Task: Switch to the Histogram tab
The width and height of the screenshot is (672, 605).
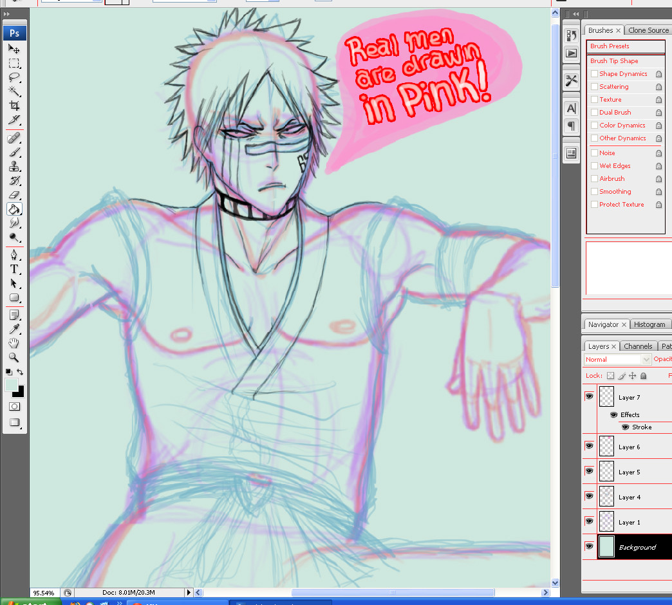Action: pyautogui.click(x=649, y=324)
